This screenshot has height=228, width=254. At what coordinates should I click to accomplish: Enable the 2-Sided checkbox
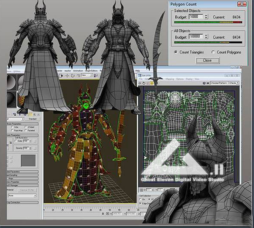tap(26, 127)
